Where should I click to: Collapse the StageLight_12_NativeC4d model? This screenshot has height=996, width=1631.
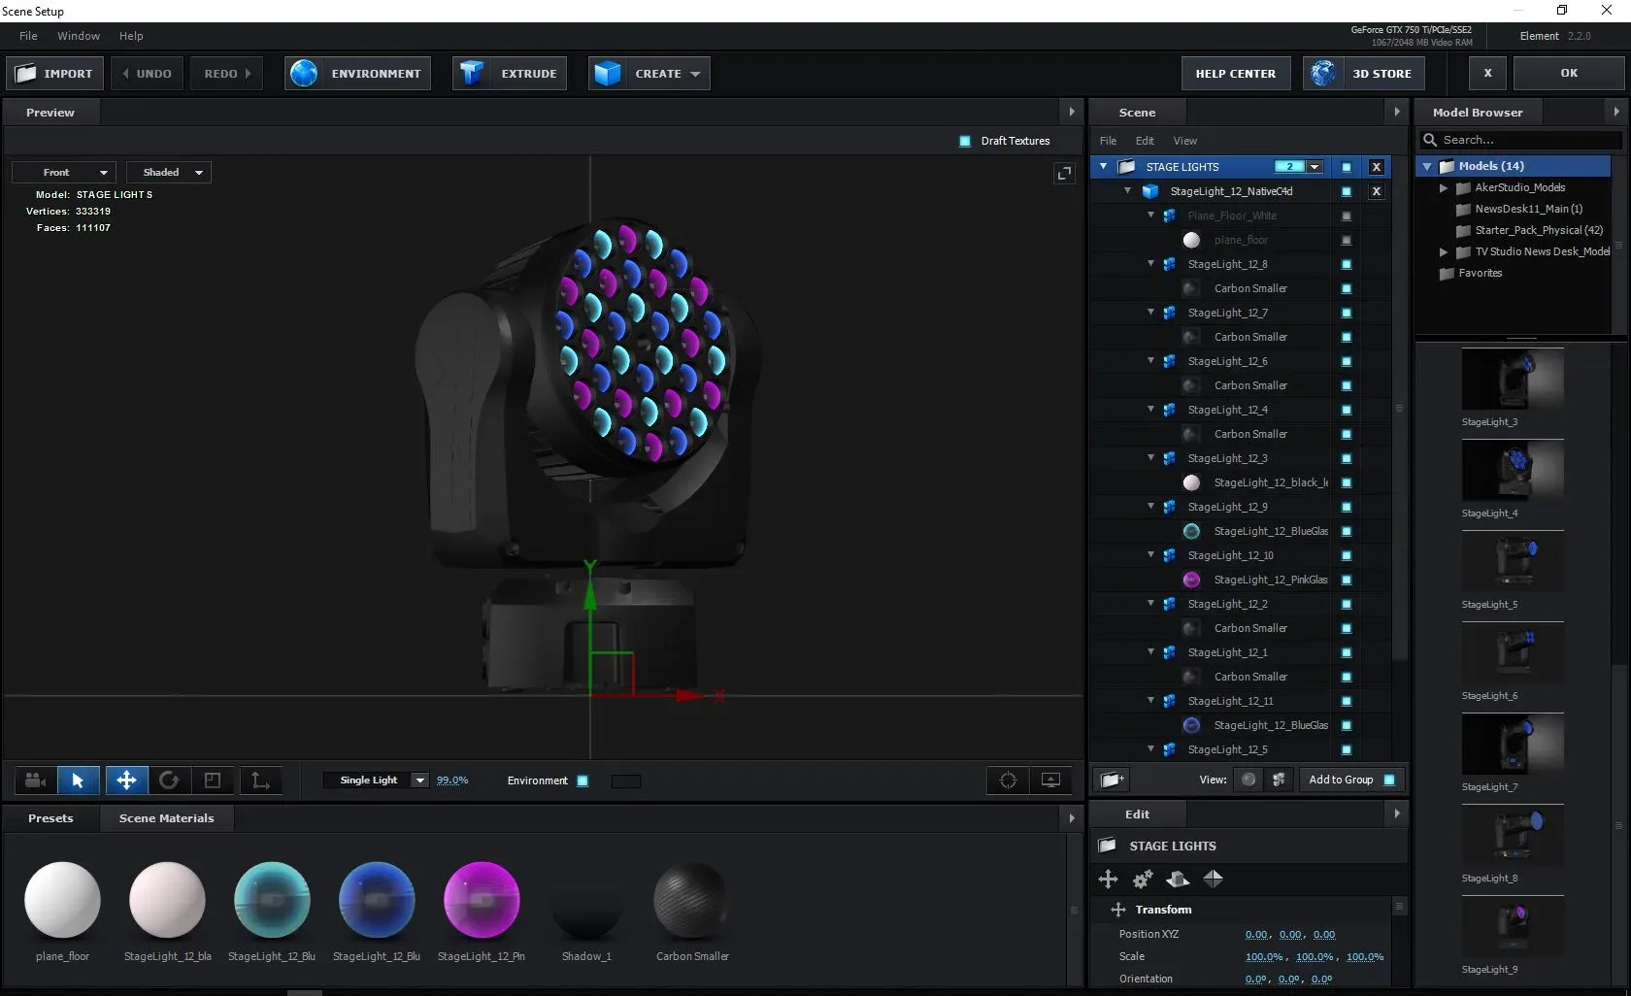(1128, 191)
